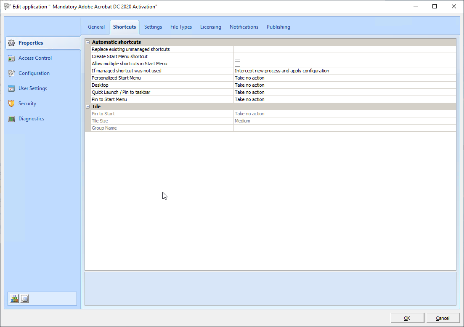Check Allow multiple shortcuts in Start Menu
Image resolution: width=464 pixels, height=327 pixels.
coord(237,64)
